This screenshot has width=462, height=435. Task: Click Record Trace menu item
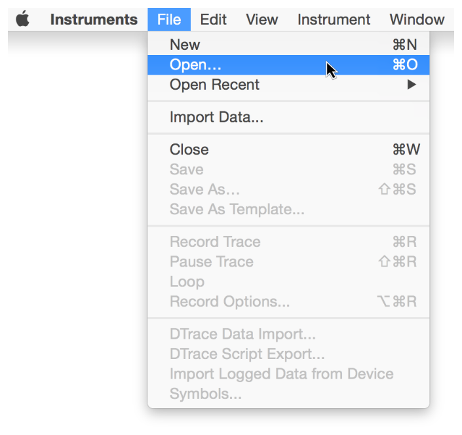pyautogui.click(x=215, y=242)
